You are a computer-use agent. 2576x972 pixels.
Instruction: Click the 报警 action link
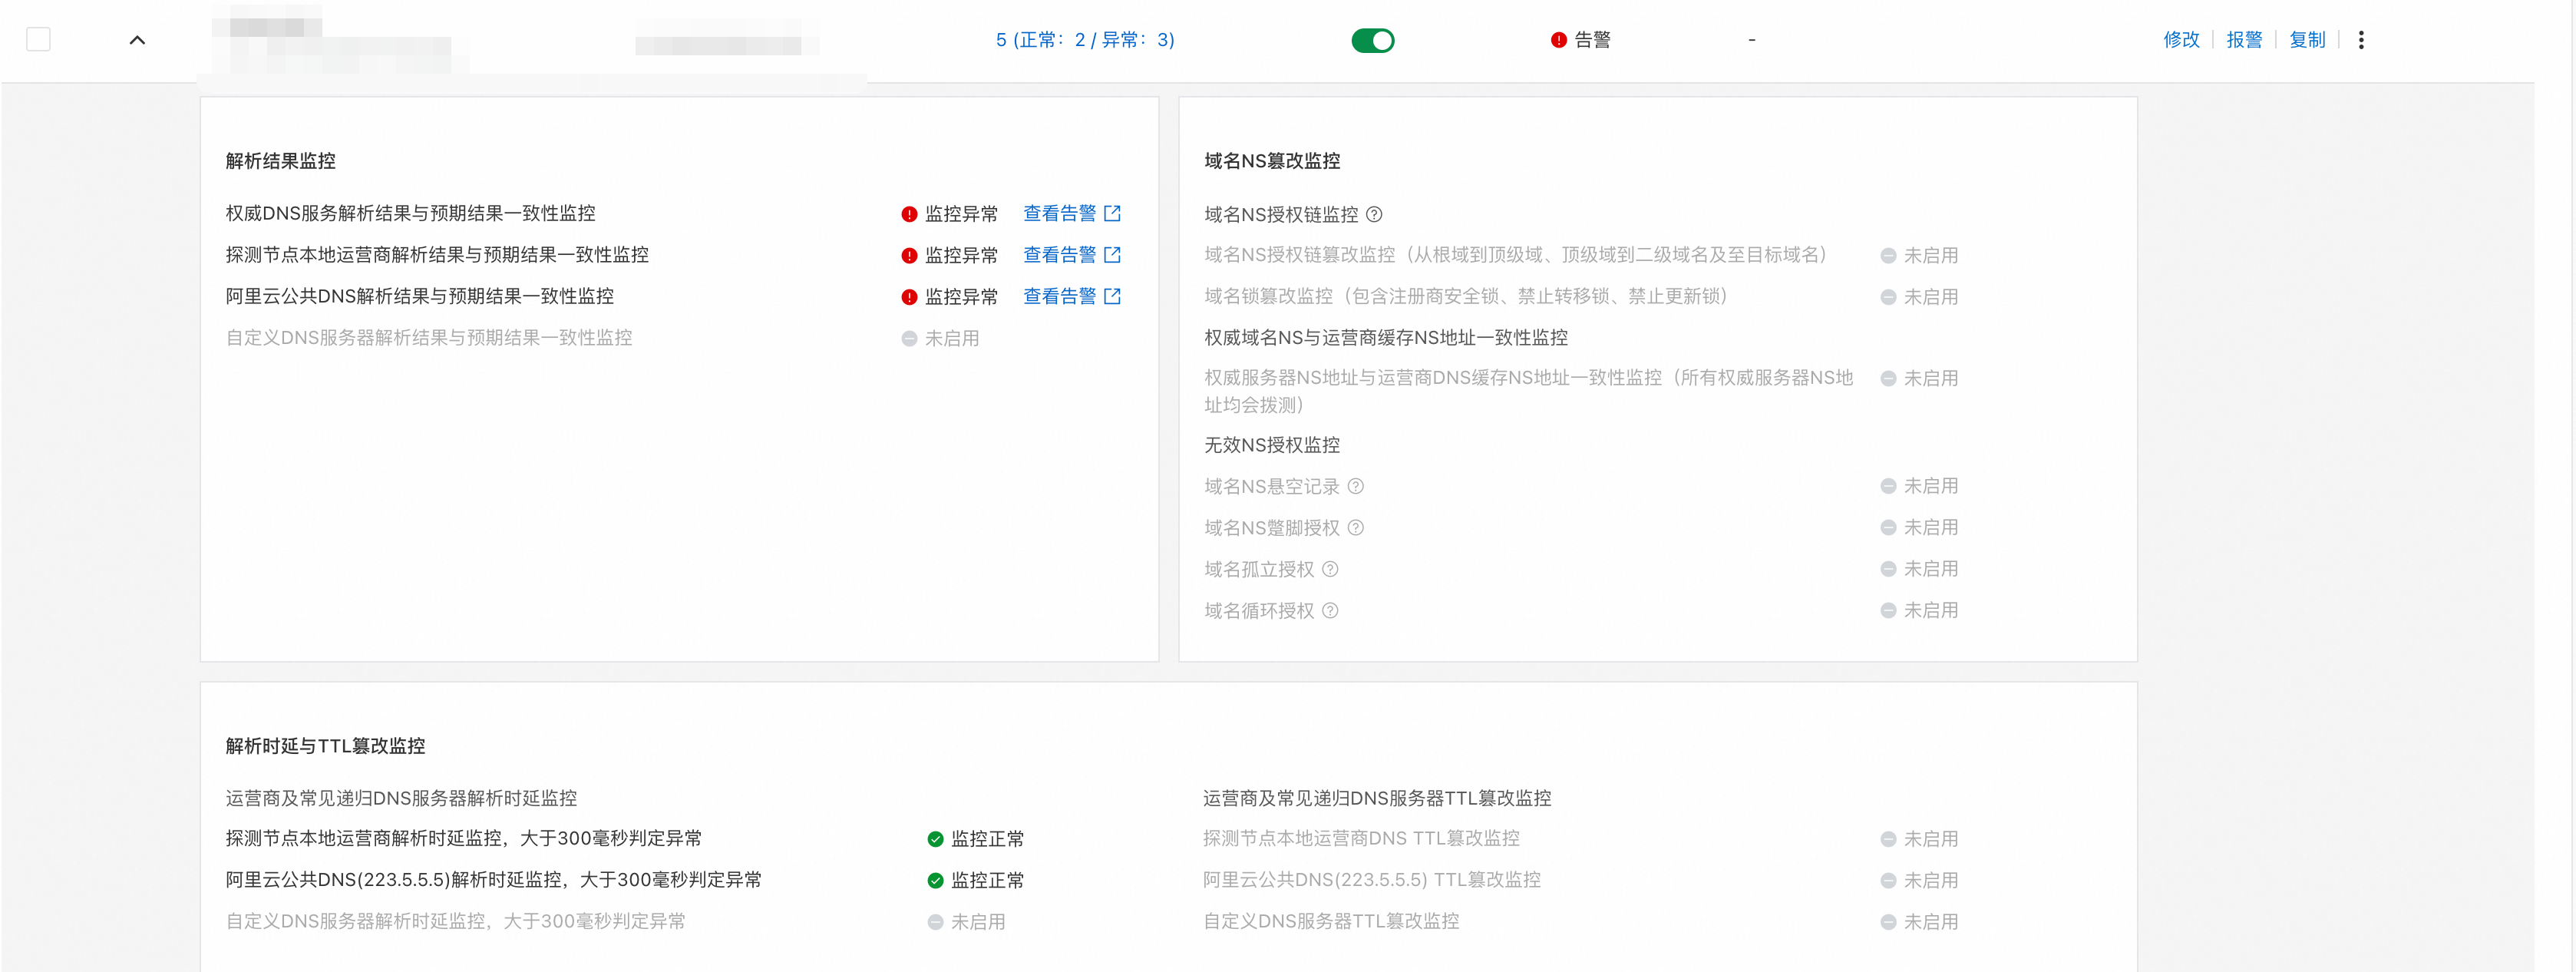(2244, 40)
